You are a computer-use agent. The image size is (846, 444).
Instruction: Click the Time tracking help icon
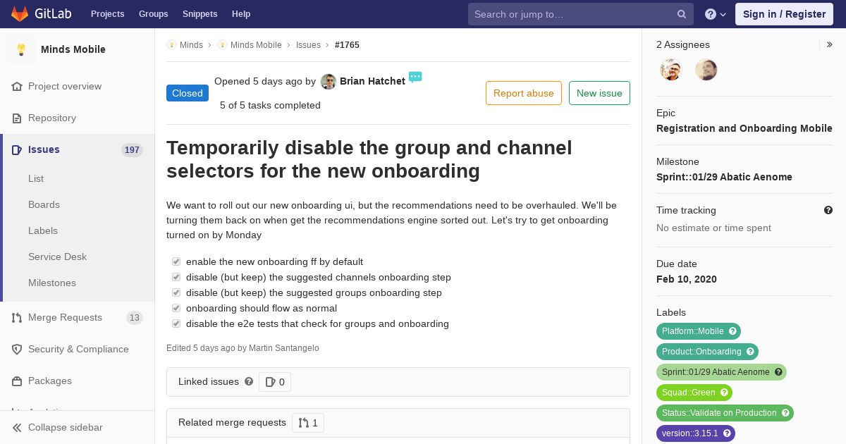[x=828, y=210]
